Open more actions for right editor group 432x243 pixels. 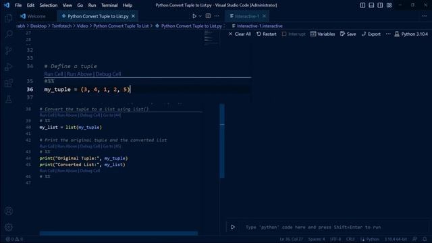[425, 16]
